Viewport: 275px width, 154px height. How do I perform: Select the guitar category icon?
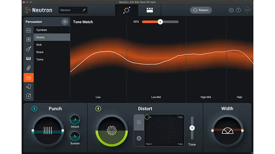tap(28, 49)
